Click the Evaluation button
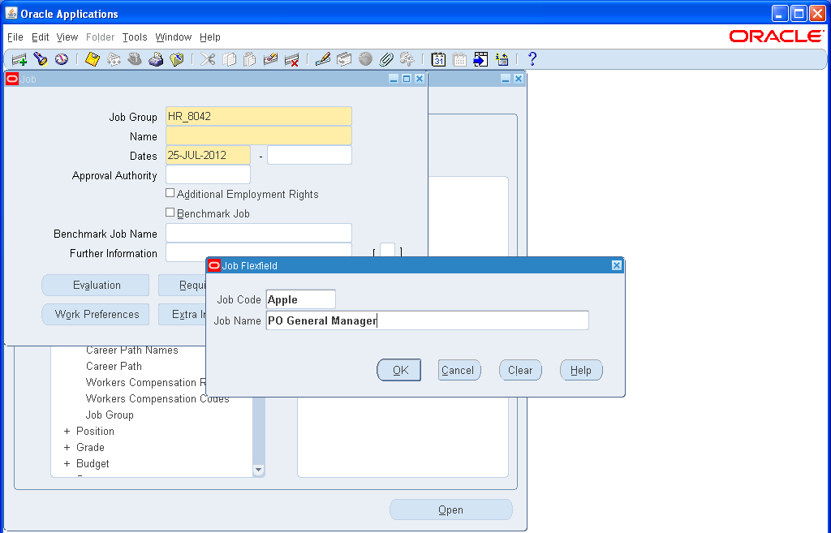 click(x=95, y=285)
